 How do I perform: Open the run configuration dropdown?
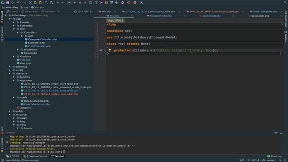point(69,3)
